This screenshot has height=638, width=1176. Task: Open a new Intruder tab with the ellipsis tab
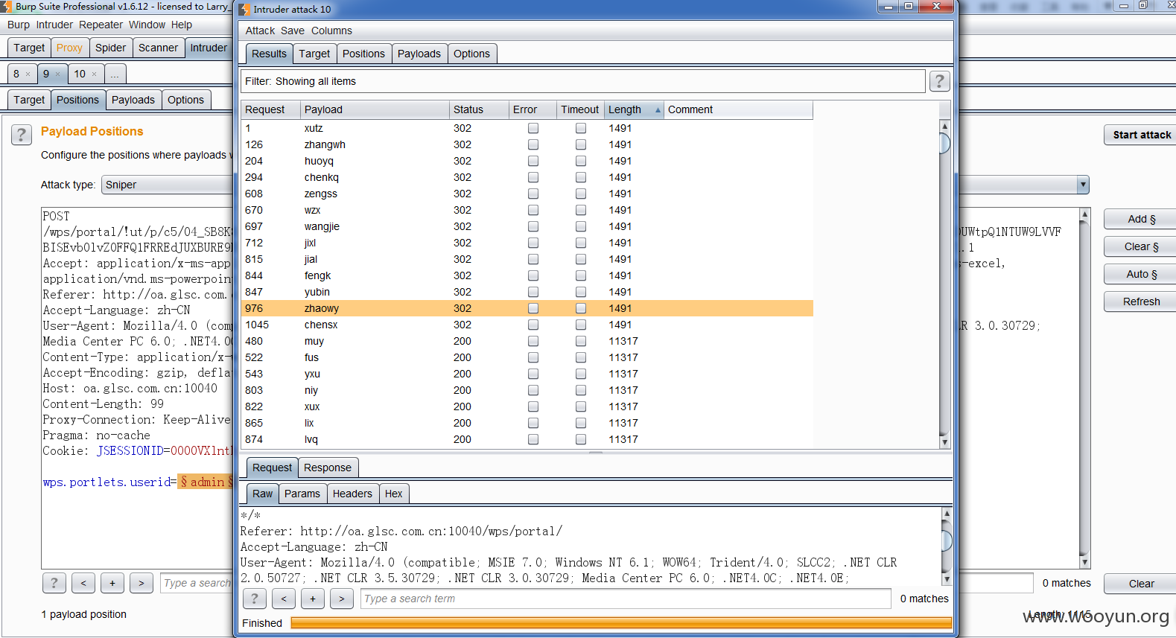(115, 74)
